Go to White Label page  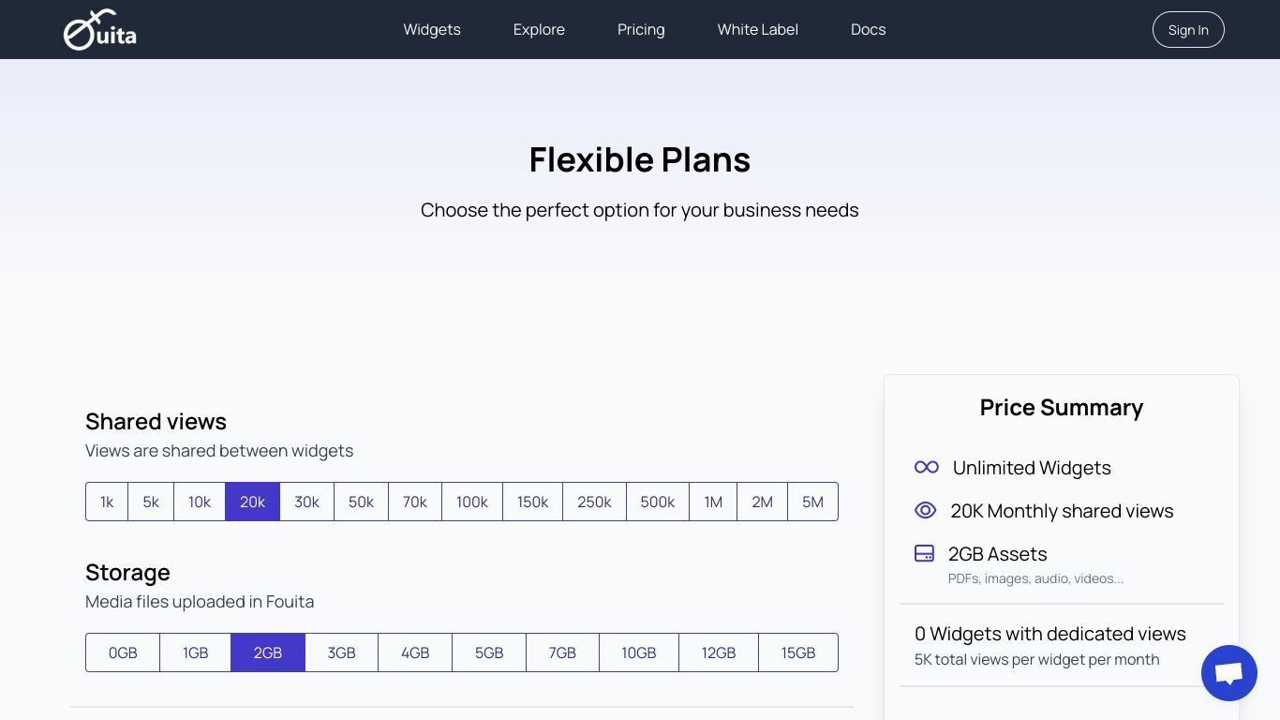click(x=758, y=29)
